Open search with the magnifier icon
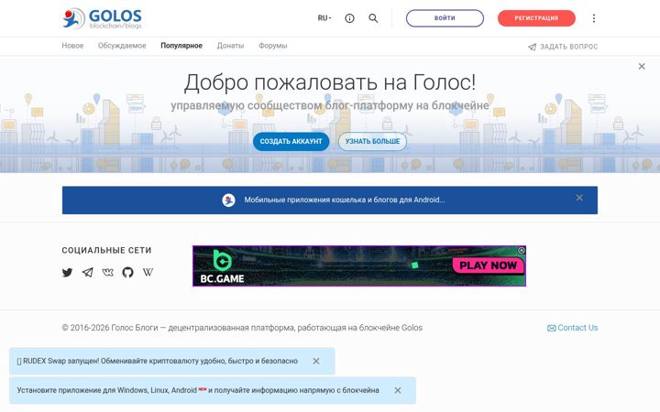The image size is (660, 412). [373, 18]
